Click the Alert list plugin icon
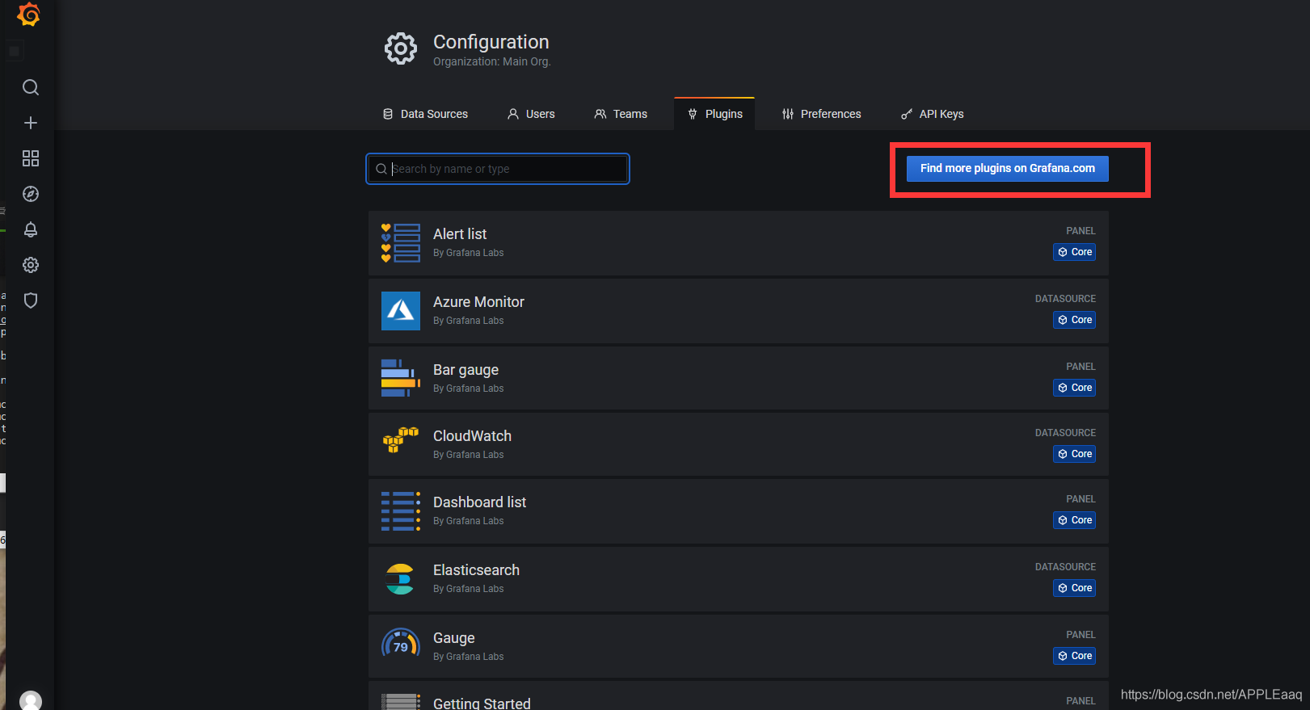1310x710 pixels. tap(401, 243)
